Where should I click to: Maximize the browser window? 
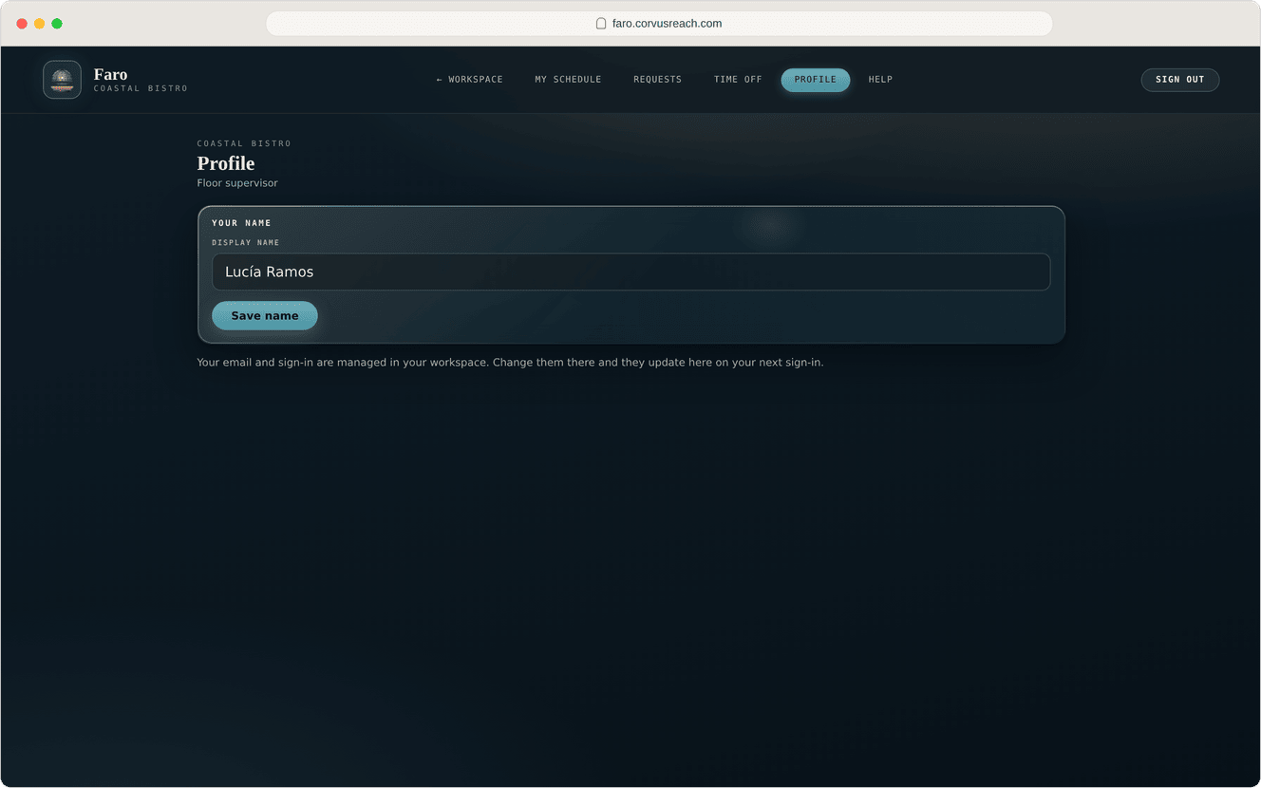coord(57,24)
